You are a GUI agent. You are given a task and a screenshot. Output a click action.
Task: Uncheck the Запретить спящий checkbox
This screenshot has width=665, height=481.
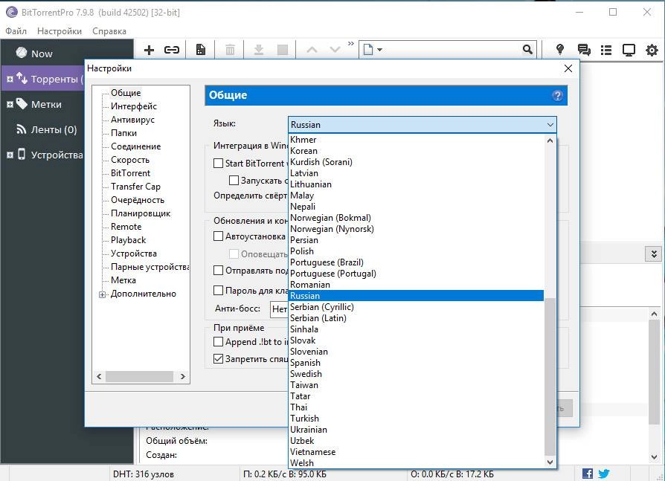pos(218,359)
